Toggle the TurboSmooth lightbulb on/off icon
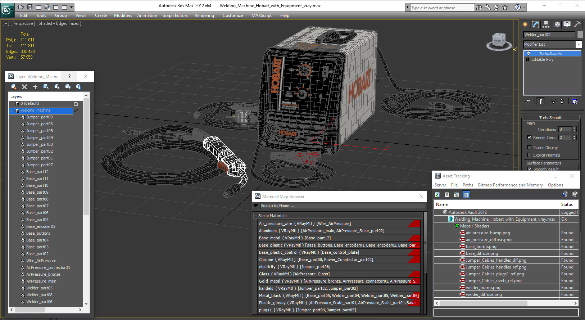585x320 pixels. point(528,54)
